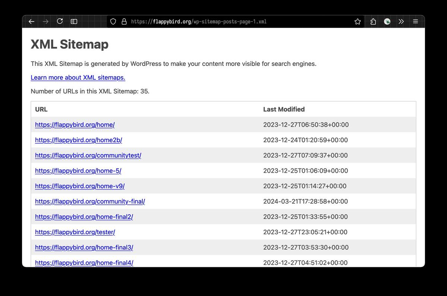The height and width of the screenshot is (296, 447).
Task: Open the home-v9 URL link
Action: click(x=80, y=186)
